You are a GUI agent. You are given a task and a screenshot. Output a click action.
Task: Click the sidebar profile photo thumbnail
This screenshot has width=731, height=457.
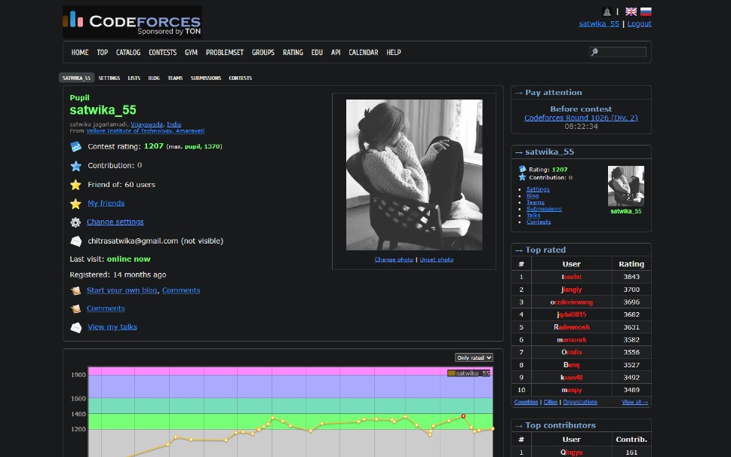pos(626,186)
